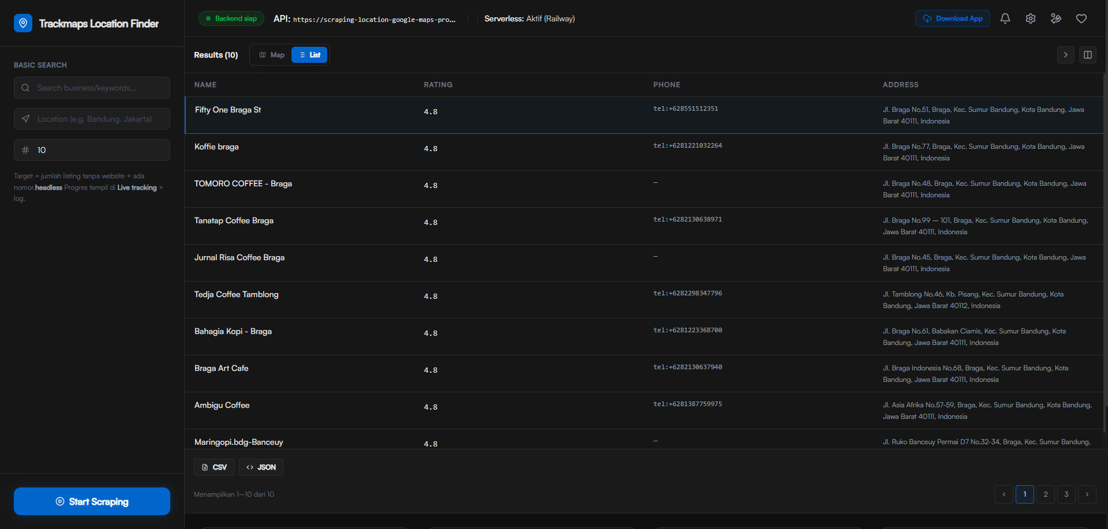
Task: Click the Download App button
Action: tap(953, 18)
